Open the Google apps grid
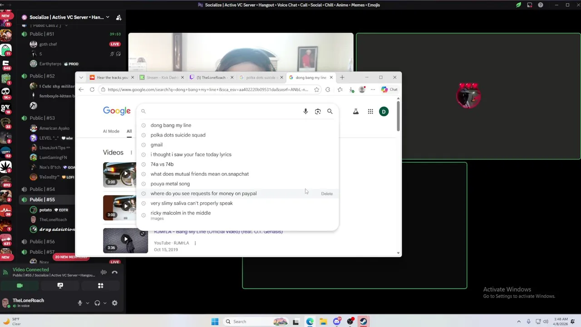Screen dimensions: 581x327 pyautogui.click(x=370, y=111)
